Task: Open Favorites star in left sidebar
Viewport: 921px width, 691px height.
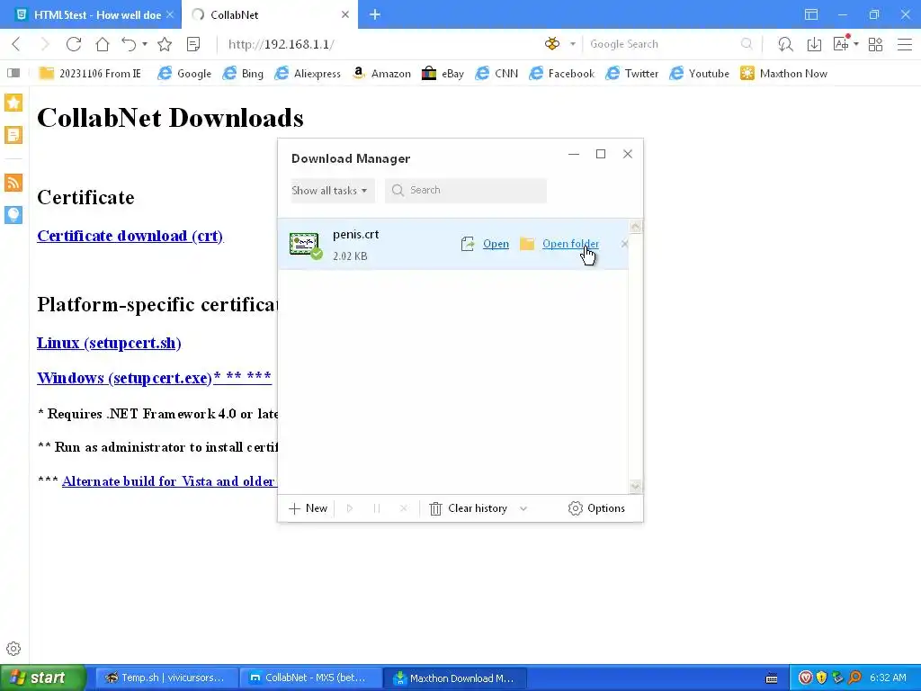Action: point(13,103)
